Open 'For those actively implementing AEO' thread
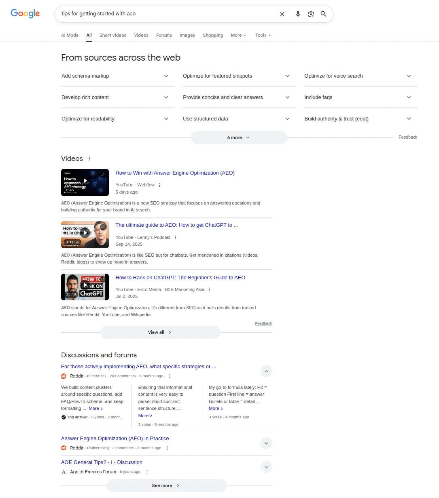The image size is (439, 498). [138, 367]
